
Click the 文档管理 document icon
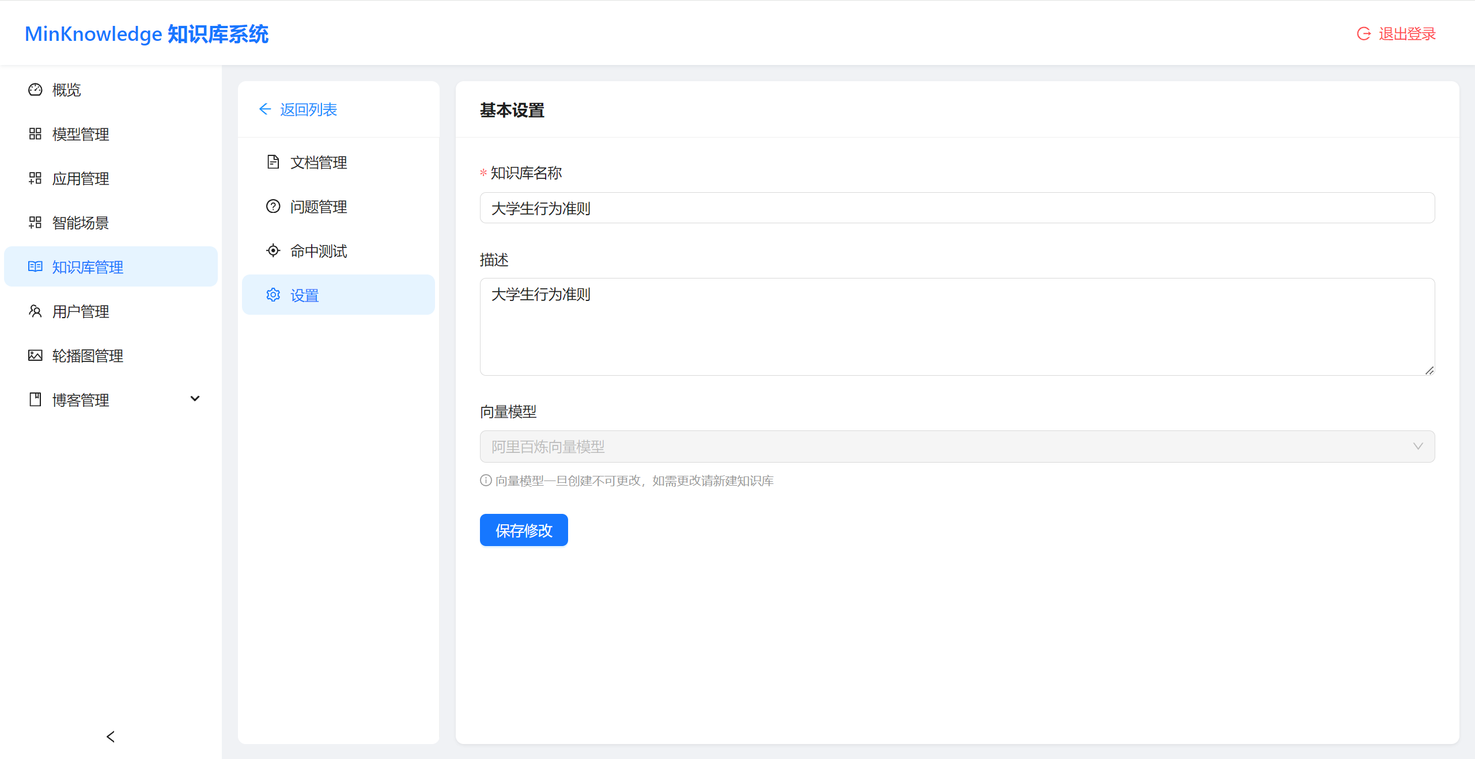[x=273, y=162]
